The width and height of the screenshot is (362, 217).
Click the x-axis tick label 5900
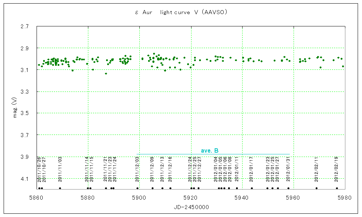tap(140, 197)
